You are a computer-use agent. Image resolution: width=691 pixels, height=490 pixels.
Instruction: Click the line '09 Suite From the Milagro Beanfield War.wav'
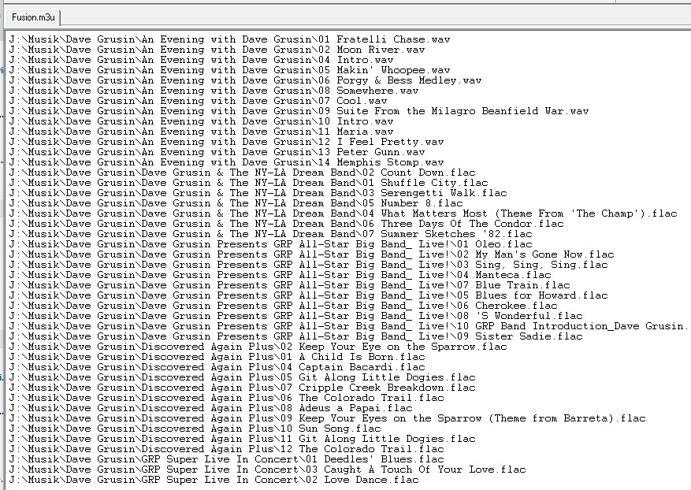click(299, 112)
